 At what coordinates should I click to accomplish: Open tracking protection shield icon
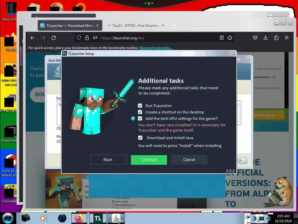[x=79, y=38]
